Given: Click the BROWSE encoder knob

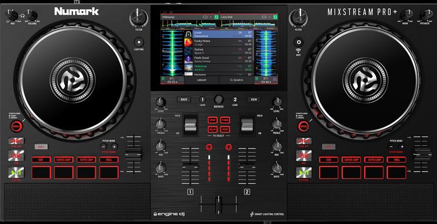Looking at the screenshot, I should click(218, 100).
